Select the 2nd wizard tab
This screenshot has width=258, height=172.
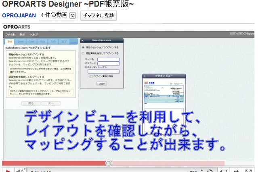(x=21, y=42)
